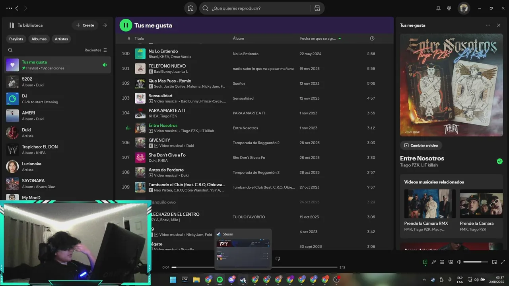
Task: Open the Windows Start button
Action: (x=173, y=280)
